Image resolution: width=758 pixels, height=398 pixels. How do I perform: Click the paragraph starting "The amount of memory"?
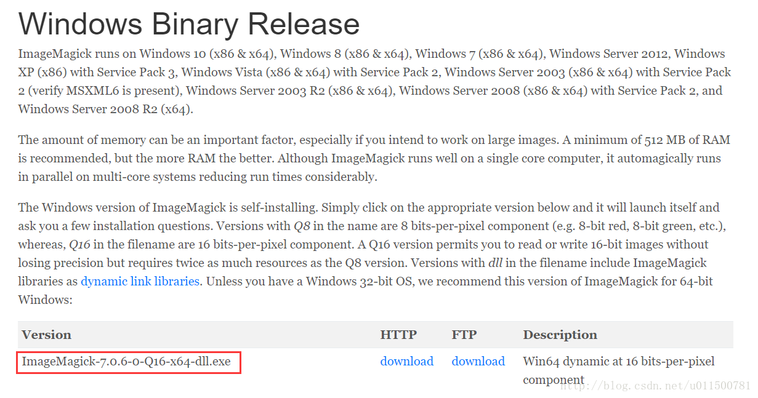pyautogui.click(x=374, y=158)
